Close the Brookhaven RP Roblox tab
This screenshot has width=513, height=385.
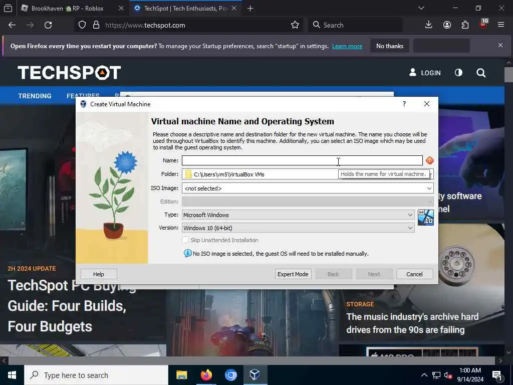tap(121, 8)
